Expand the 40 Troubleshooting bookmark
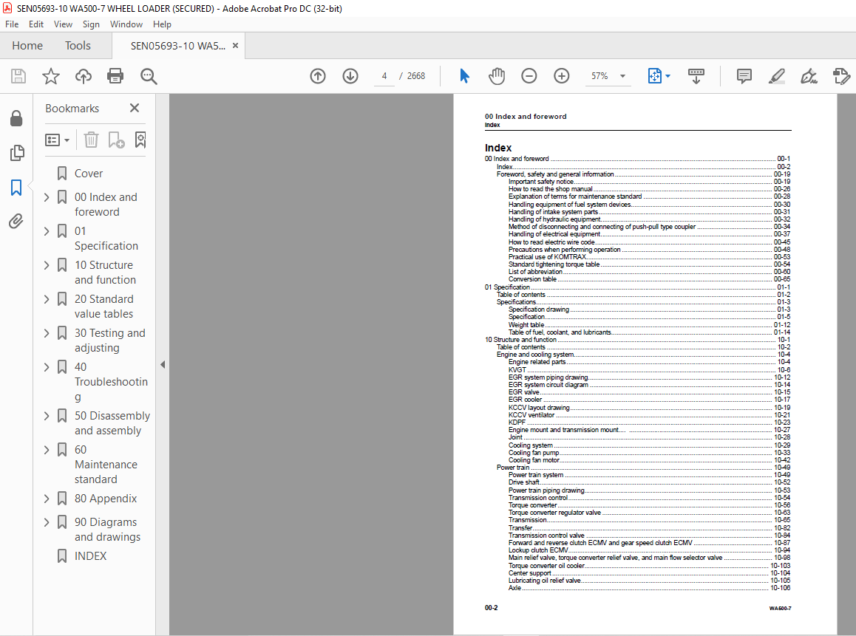 47,367
